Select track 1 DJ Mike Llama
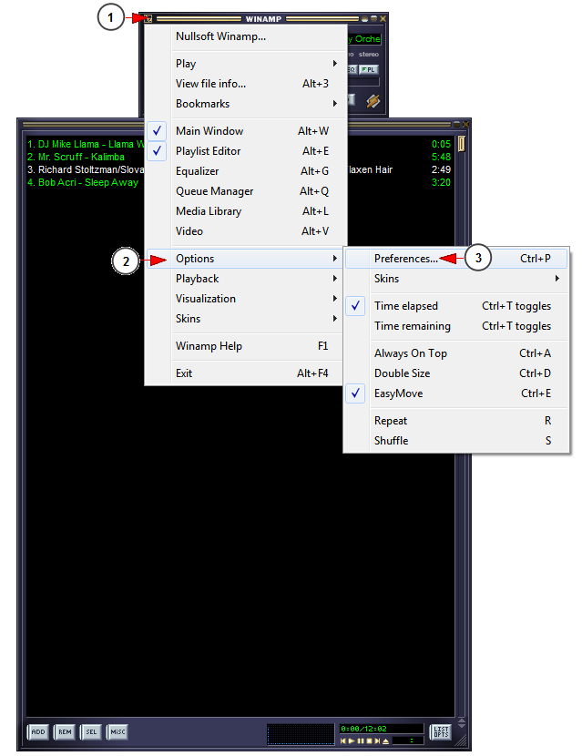582x756 pixels. (x=86, y=144)
